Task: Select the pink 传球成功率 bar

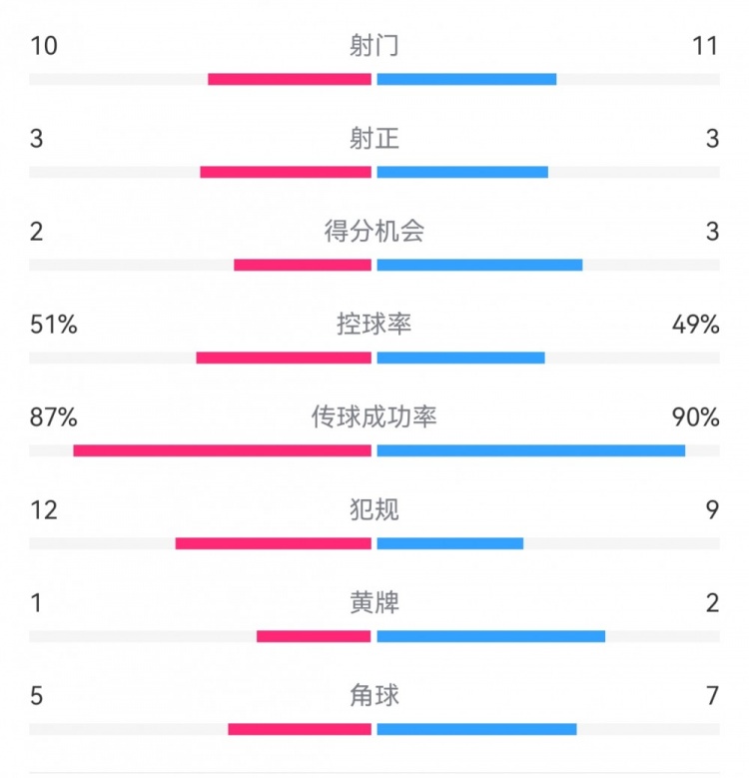Action: (x=222, y=450)
